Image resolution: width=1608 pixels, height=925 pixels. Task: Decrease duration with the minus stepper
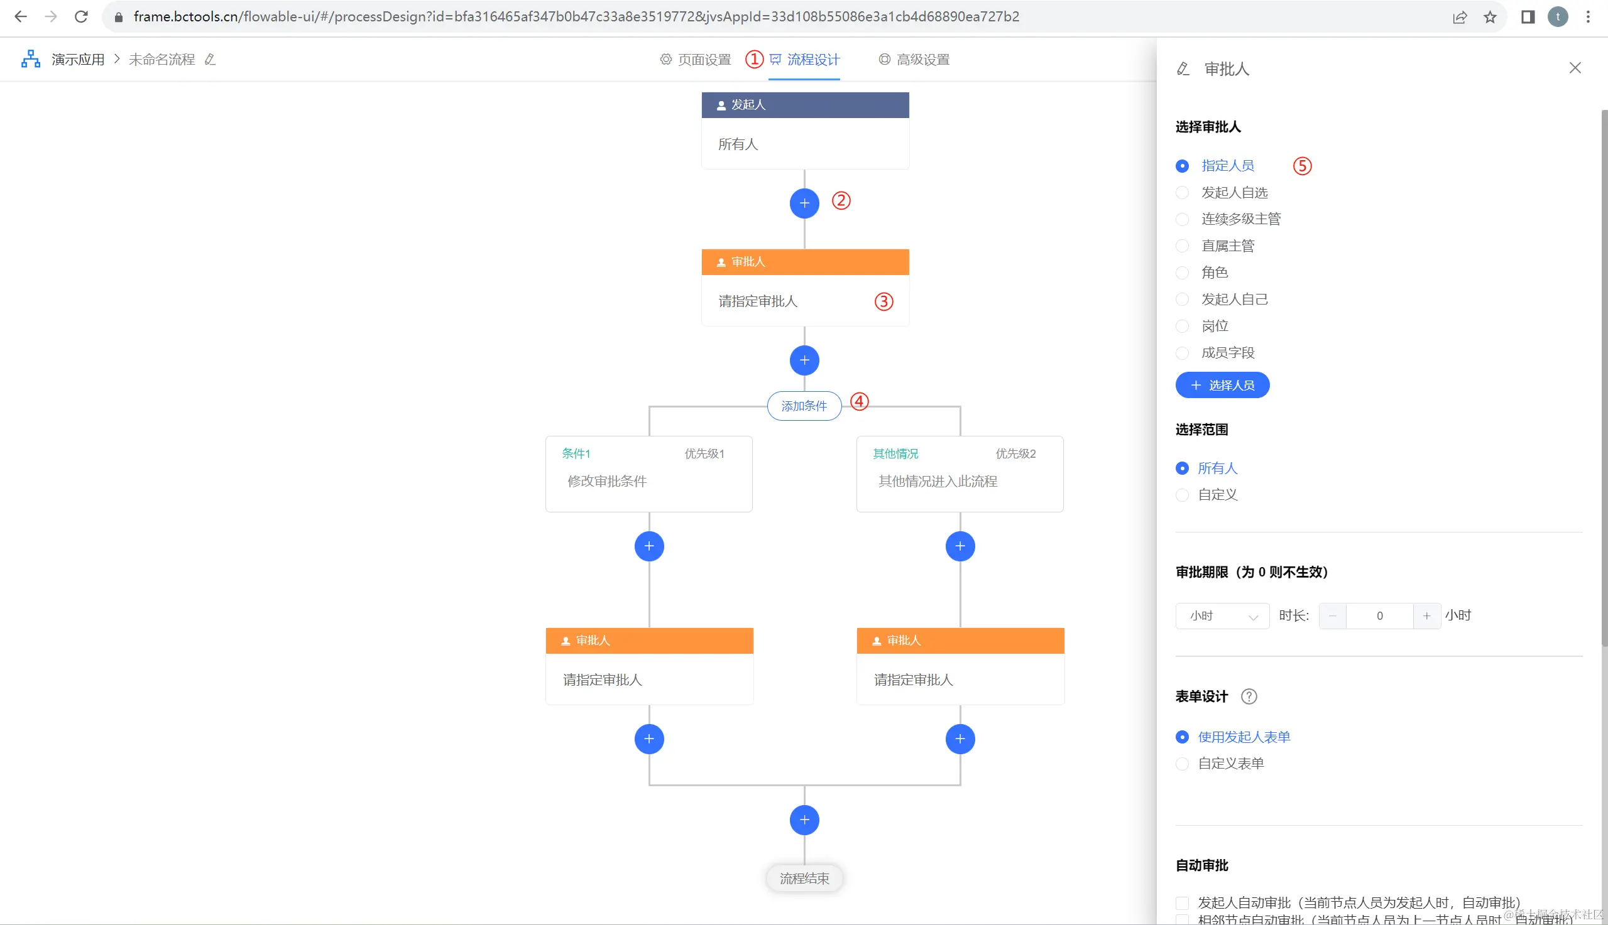[1332, 615]
